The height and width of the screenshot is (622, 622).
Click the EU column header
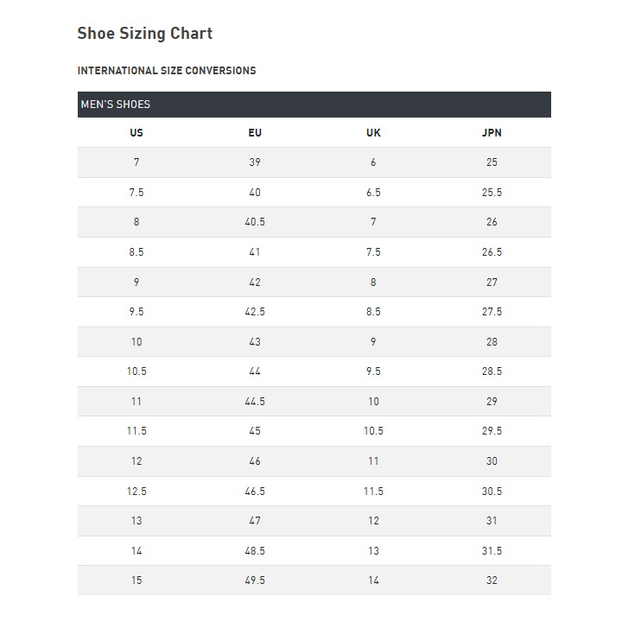point(255,132)
